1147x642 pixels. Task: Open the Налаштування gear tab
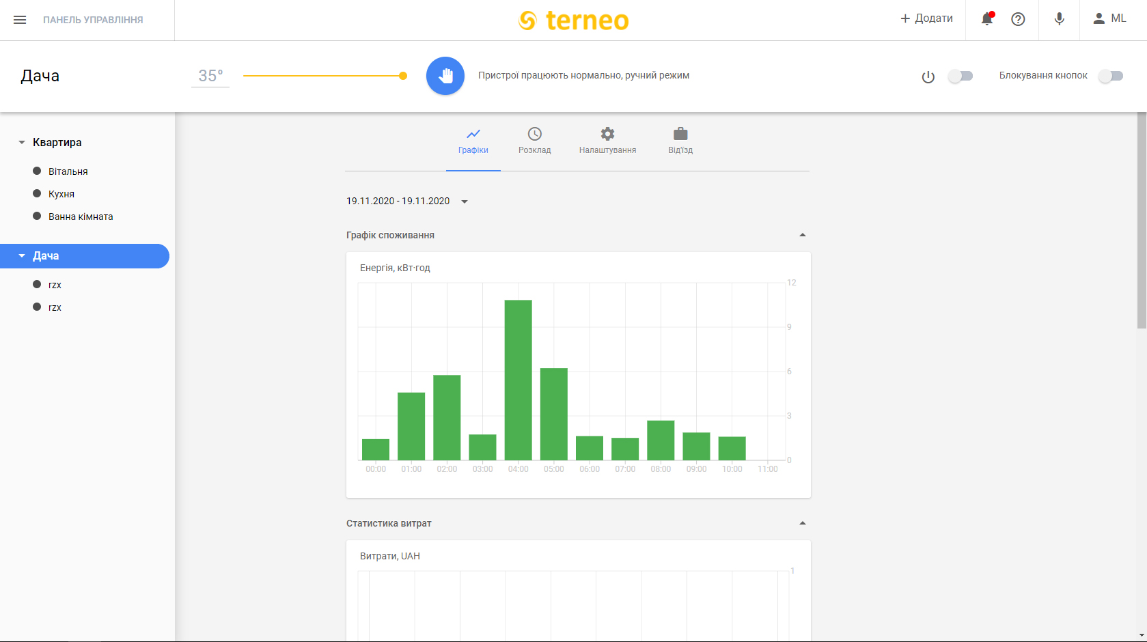click(x=607, y=140)
